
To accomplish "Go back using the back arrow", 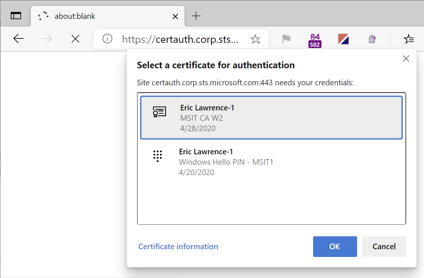I will tap(18, 39).
